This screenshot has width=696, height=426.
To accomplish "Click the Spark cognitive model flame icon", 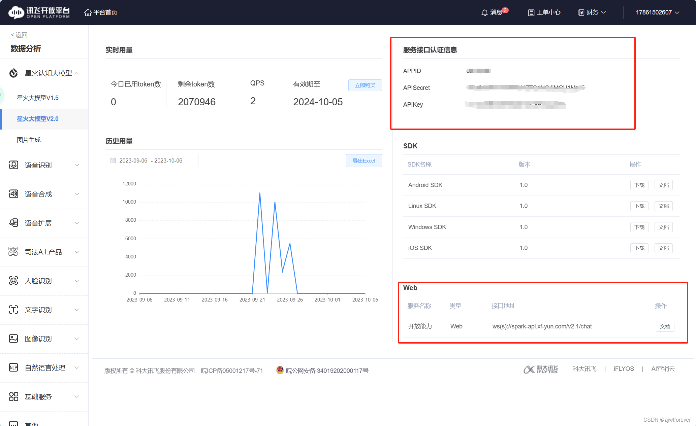I will [x=13, y=73].
